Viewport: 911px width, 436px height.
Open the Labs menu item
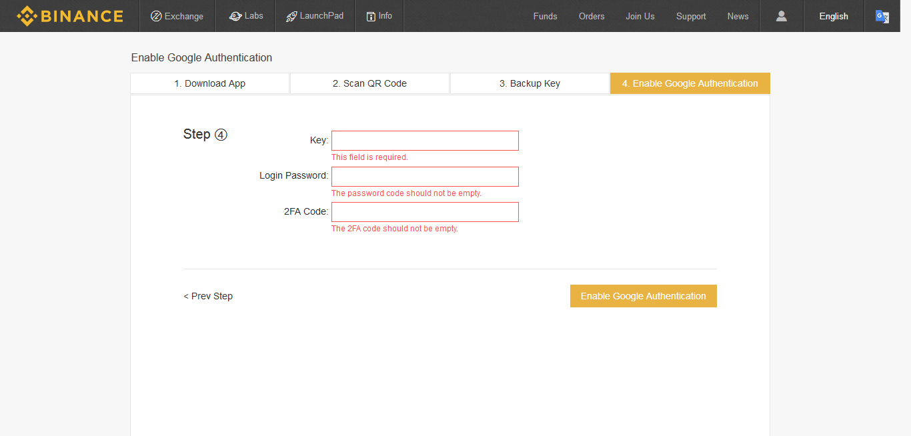click(x=246, y=16)
